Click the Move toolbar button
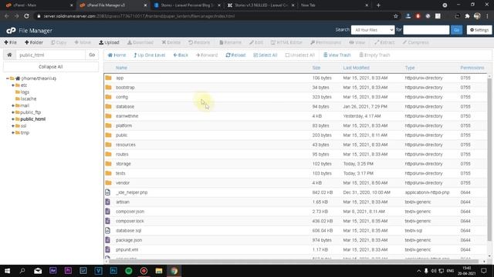The height and width of the screenshot is (277, 494). (83, 42)
